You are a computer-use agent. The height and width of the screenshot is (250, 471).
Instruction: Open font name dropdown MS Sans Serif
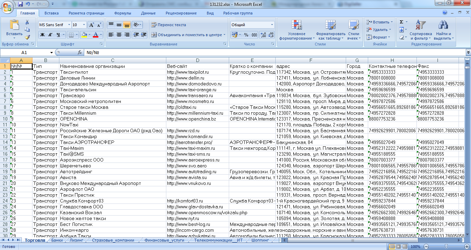tap(68, 25)
